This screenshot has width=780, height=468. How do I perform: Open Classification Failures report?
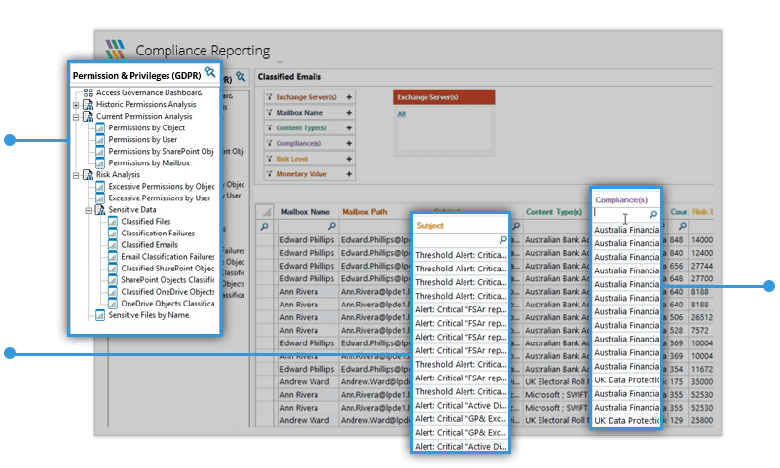tap(158, 233)
